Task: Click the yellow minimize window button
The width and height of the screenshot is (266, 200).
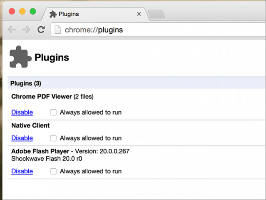Action: pos(22,11)
